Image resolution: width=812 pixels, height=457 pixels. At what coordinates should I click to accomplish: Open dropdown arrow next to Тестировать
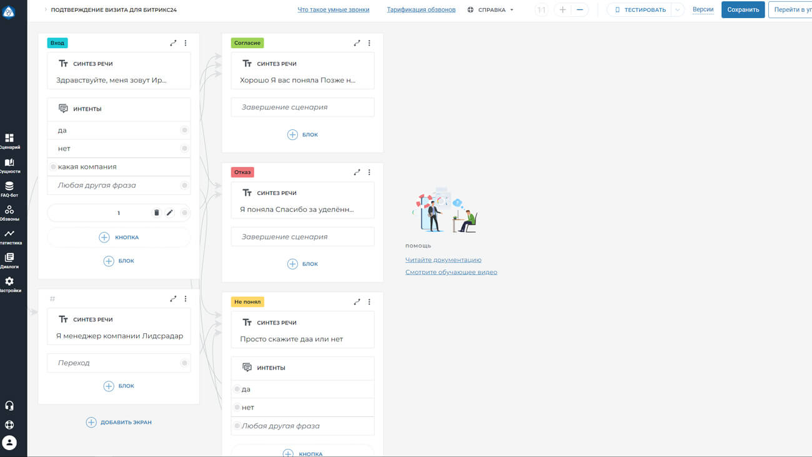[677, 10]
